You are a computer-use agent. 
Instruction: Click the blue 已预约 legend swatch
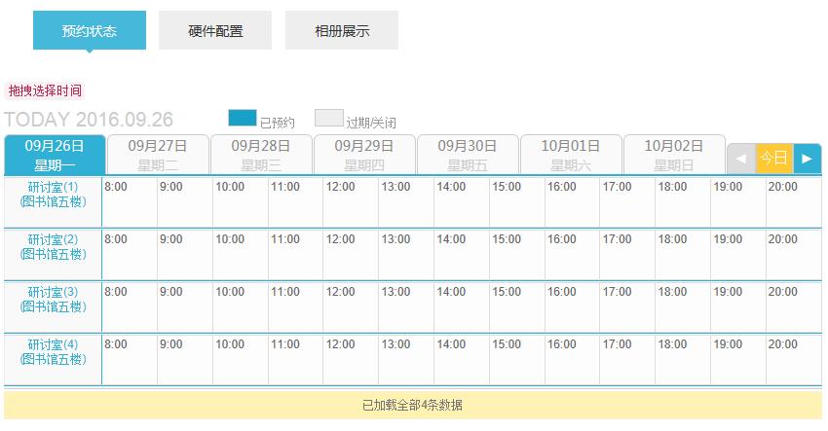click(243, 118)
